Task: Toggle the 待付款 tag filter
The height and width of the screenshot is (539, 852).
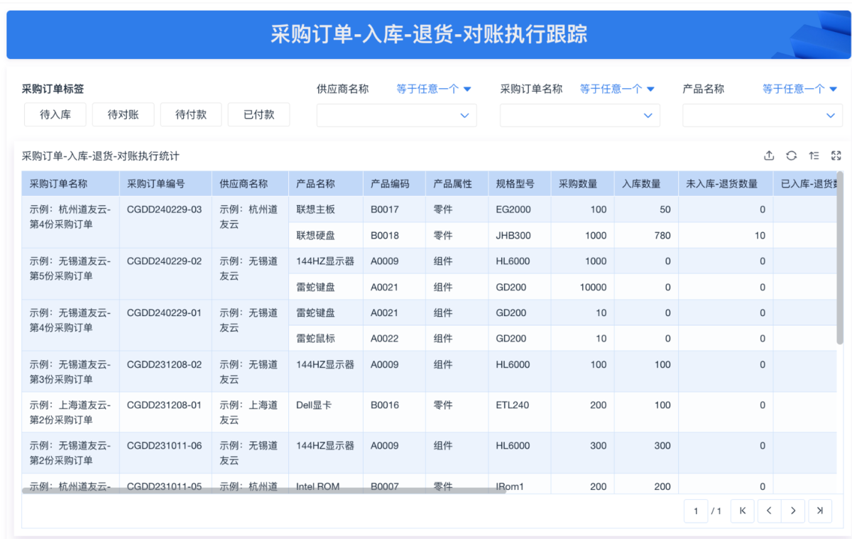Action: [191, 114]
